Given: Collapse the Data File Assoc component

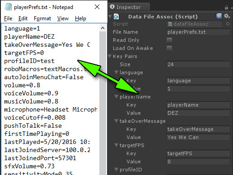Looking at the screenshot, I should coord(110,16).
